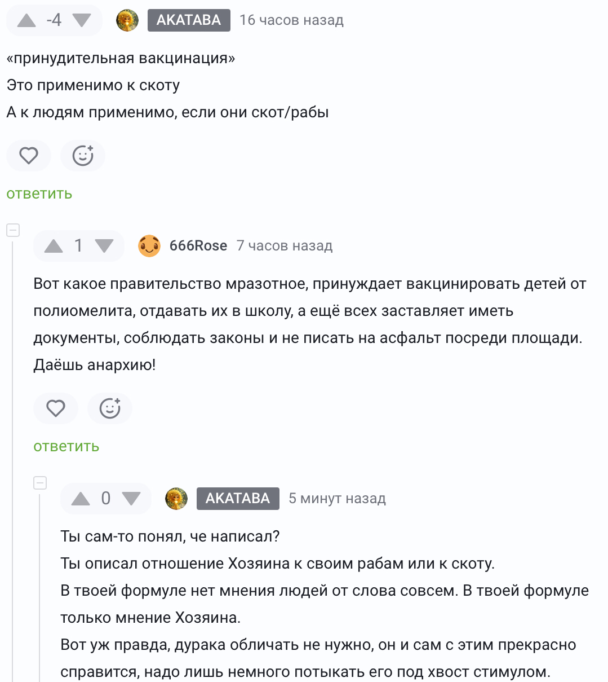Click 'ответить' under the 666Rose comment
Image resolution: width=608 pixels, height=682 pixels.
pos(66,446)
